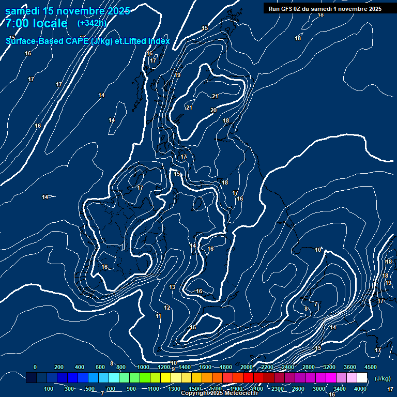Pick the darkest navy swatch at legend start
397x397 pixels.
pyautogui.click(x=31, y=378)
